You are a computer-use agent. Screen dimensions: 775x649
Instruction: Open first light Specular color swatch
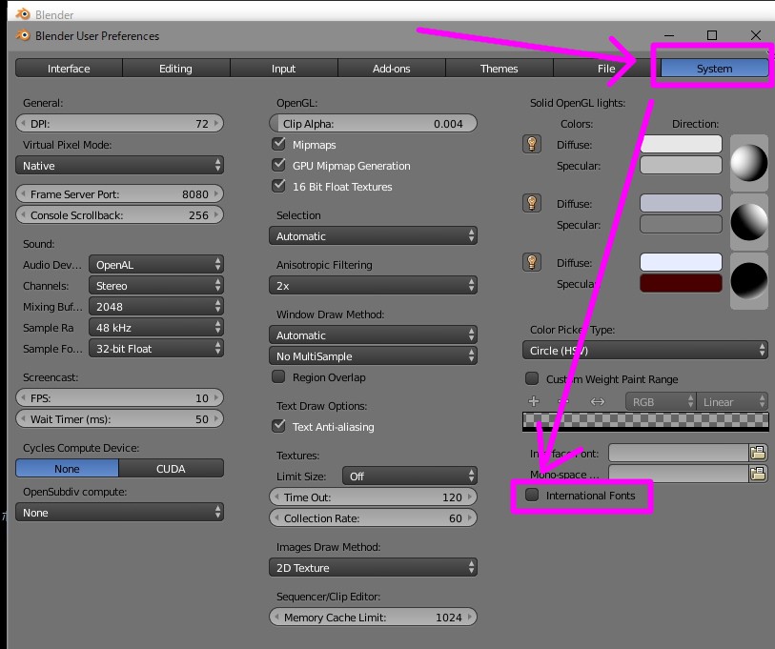pyautogui.click(x=681, y=165)
